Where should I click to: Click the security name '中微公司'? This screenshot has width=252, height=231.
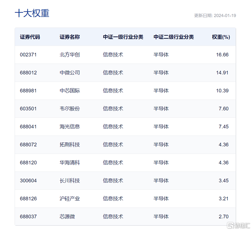[70, 73]
